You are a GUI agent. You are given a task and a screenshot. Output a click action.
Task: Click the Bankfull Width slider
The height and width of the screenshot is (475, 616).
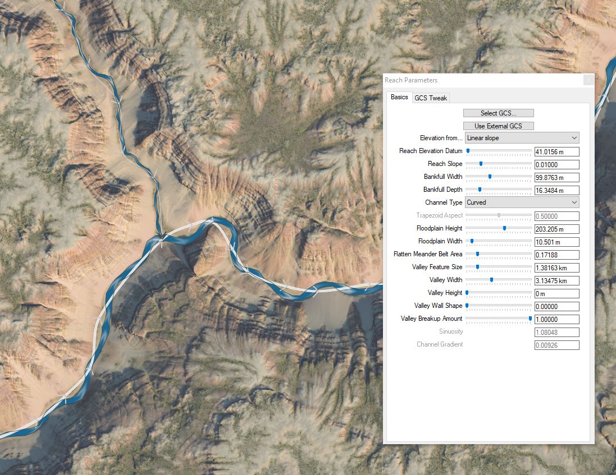point(499,177)
